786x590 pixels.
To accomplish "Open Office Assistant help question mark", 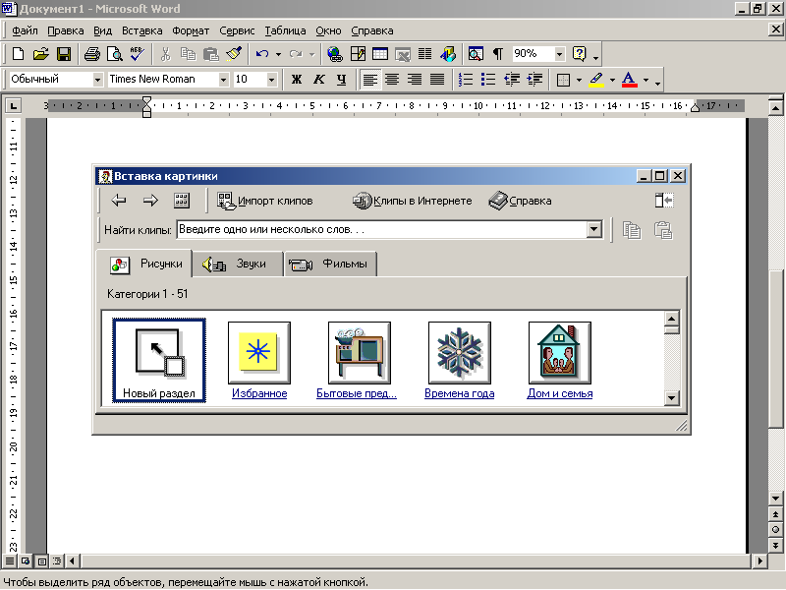I will point(579,54).
